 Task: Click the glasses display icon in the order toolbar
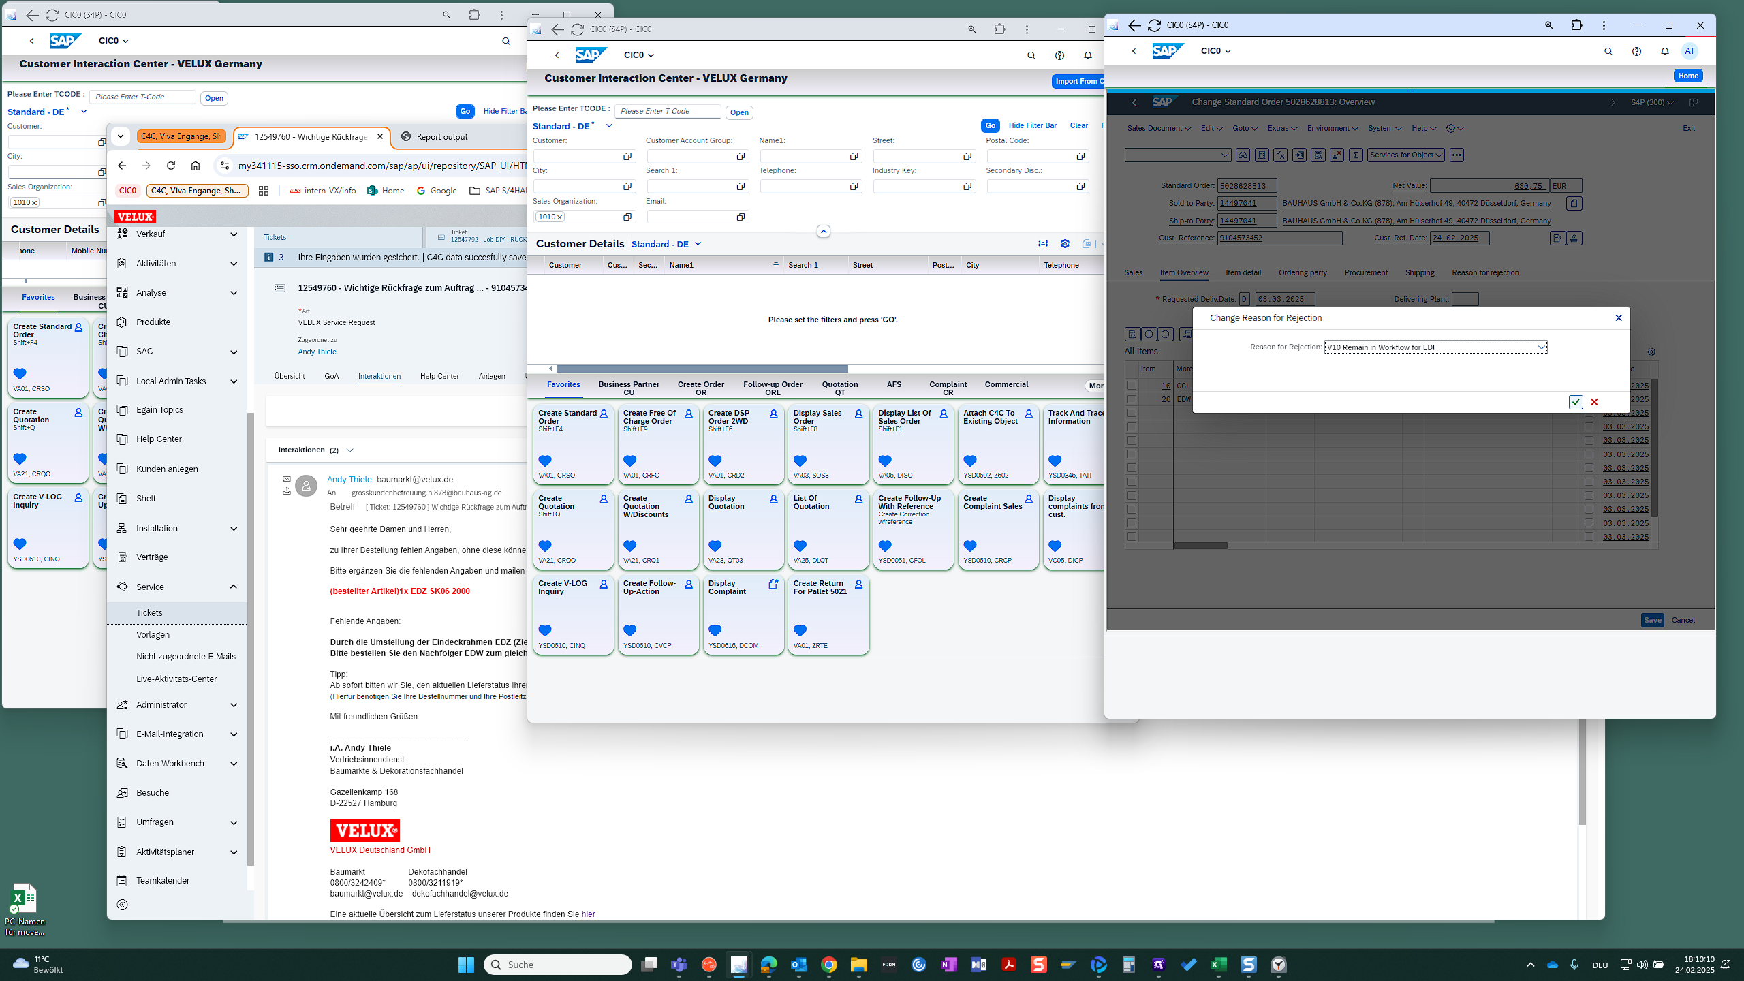pyautogui.click(x=1243, y=155)
